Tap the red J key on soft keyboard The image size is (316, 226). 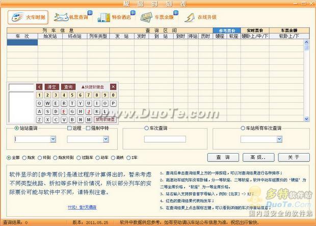click(89, 111)
